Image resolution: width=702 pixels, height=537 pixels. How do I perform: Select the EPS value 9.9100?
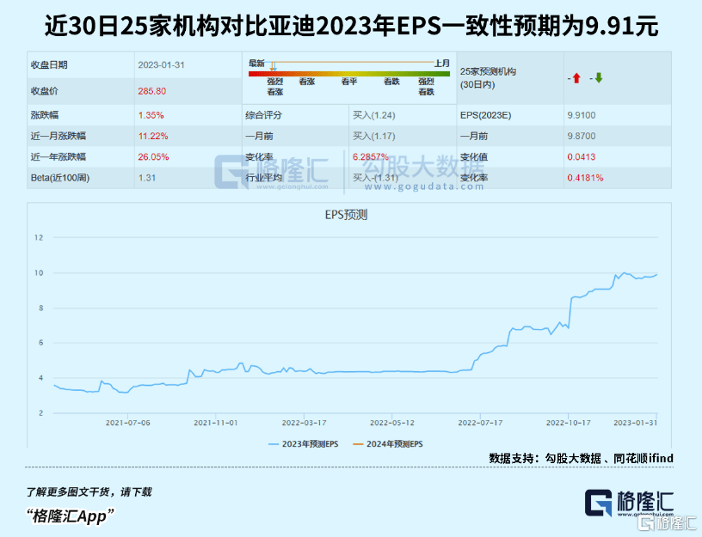tap(582, 115)
